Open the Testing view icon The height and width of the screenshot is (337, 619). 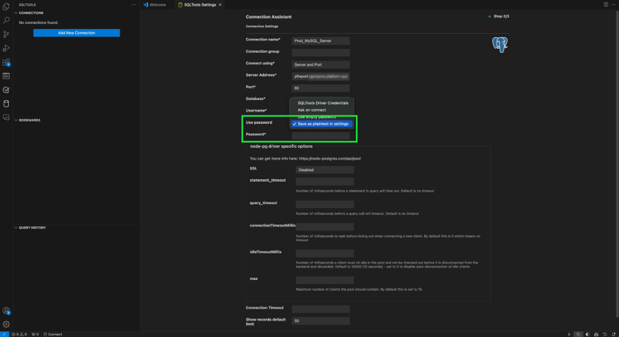coord(6,90)
